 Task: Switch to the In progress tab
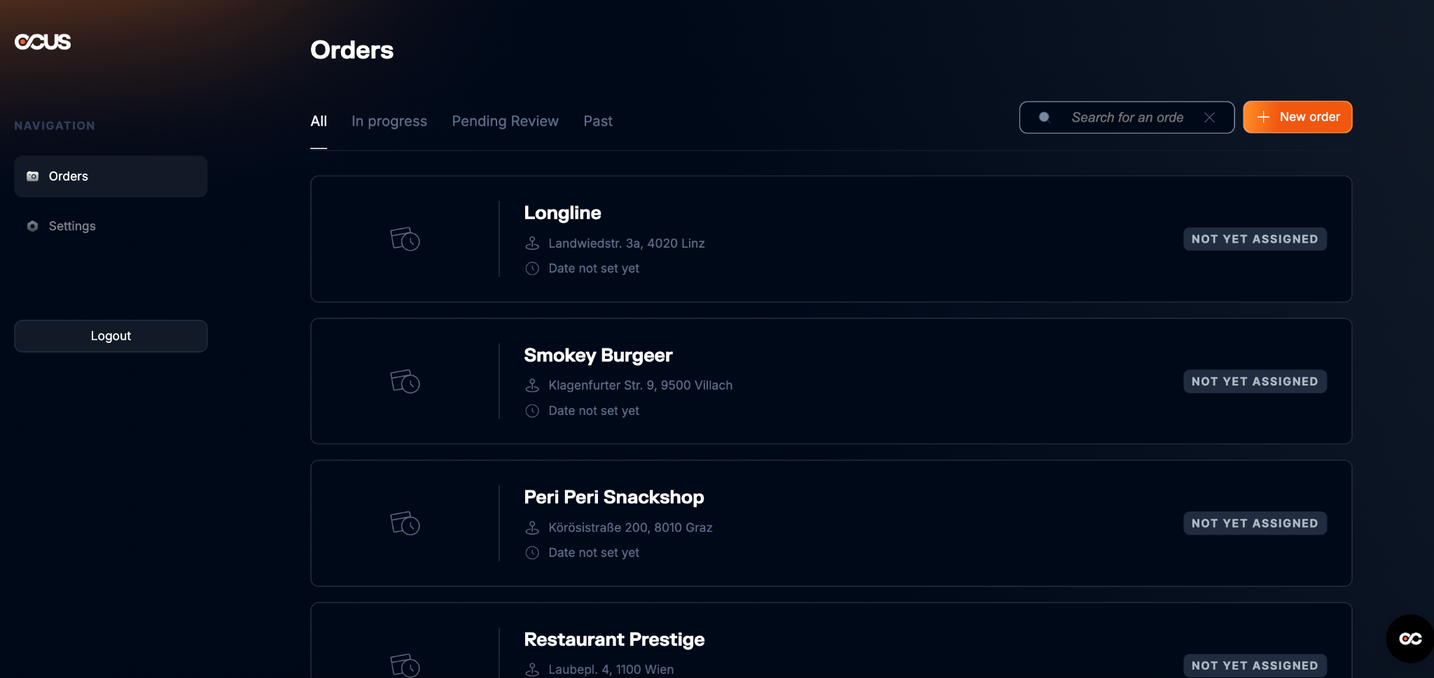coord(389,120)
